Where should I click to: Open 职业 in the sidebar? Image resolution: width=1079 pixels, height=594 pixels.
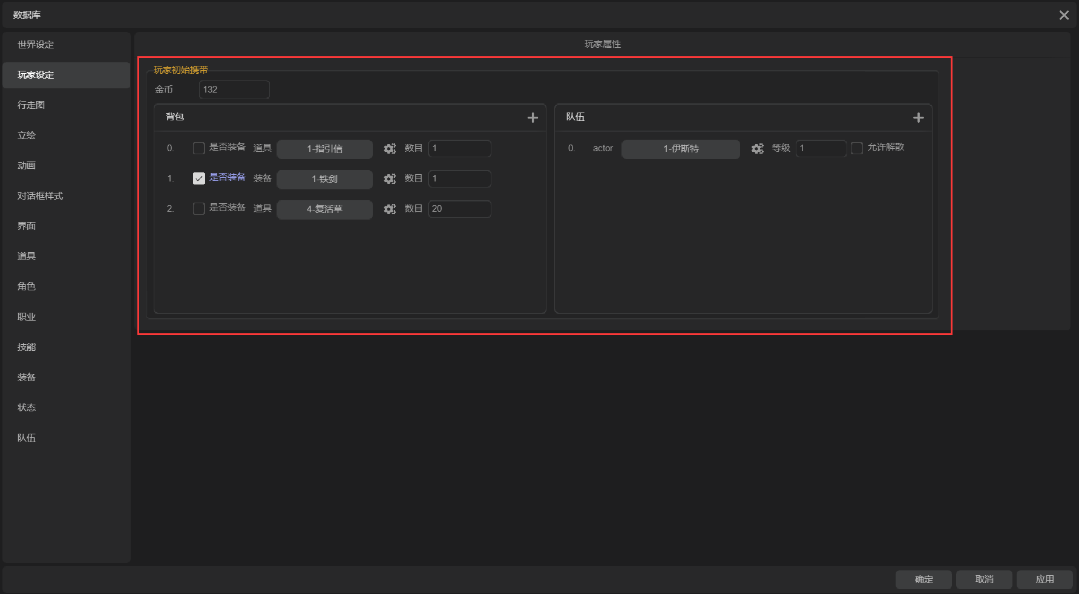pyautogui.click(x=66, y=317)
